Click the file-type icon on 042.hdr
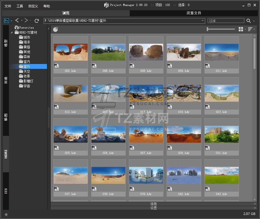This screenshot has width=260, height=219. (x=170, y=189)
